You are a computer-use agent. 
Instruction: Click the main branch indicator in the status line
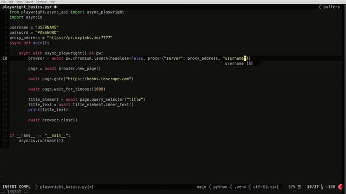point(201,187)
